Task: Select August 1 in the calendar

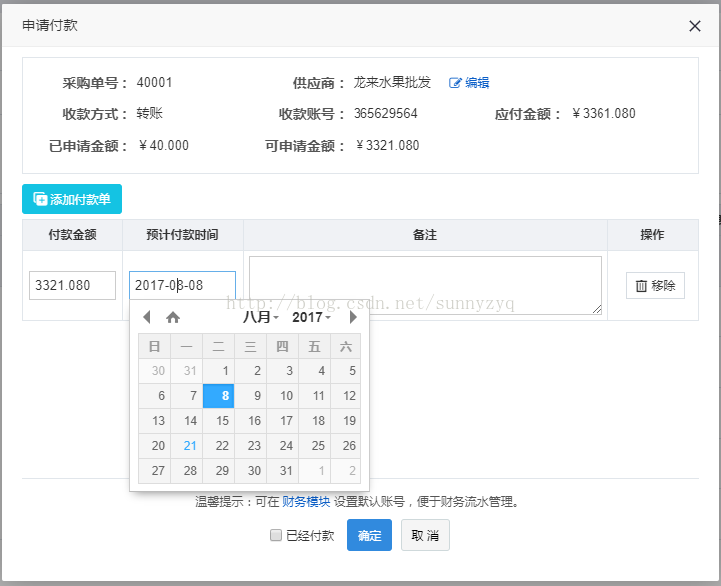Action: coord(219,371)
